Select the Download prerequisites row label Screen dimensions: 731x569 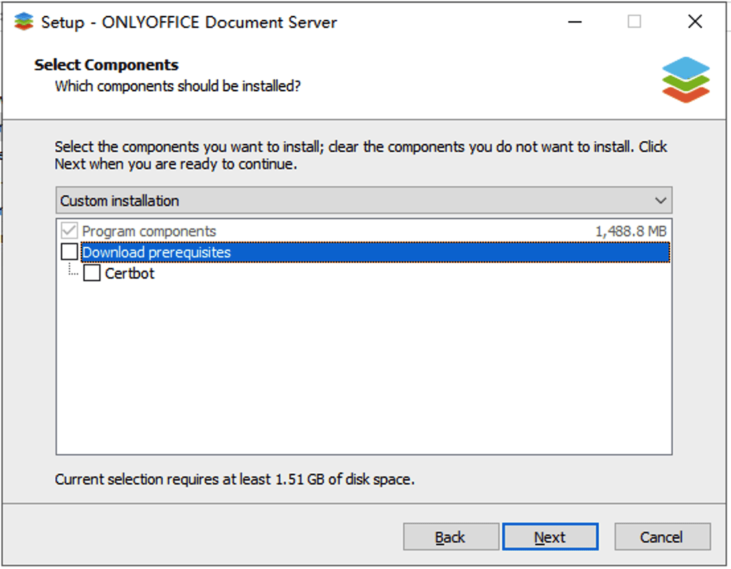(157, 252)
